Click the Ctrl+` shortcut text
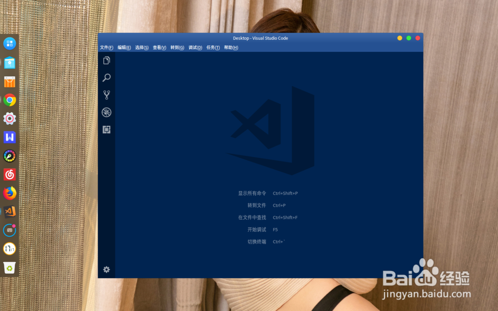Image resolution: width=498 pixels, height=311 pixels. 279,241
